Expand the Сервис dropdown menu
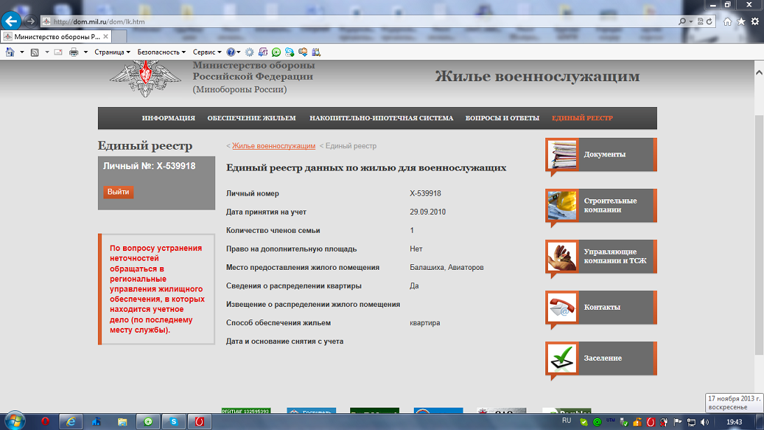 207,52
